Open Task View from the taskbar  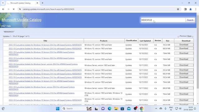96,109
